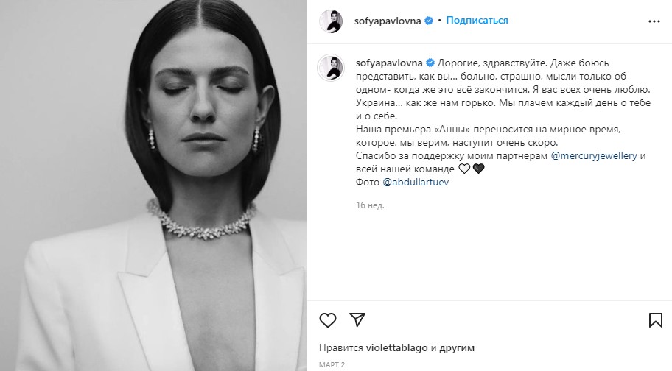The width and height of the screenshot is (672, 371).
Task: View the other likers via другим
Action: [x=457, y=348]
